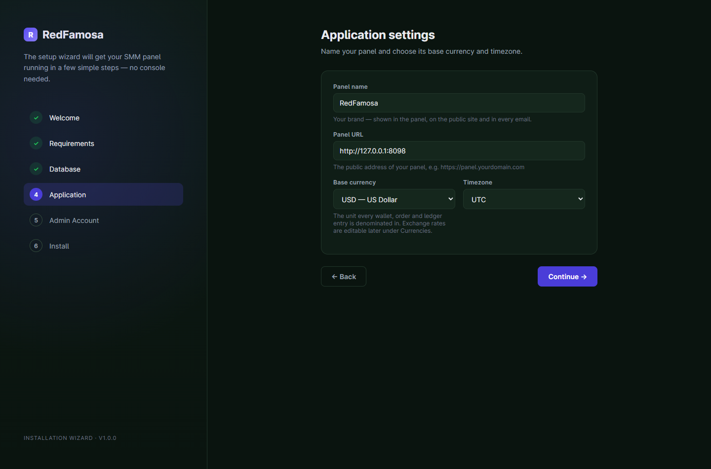Click the 'public address of your panel' hint
The height and width of the screenshot is (469, 711).
coord(429,167)
